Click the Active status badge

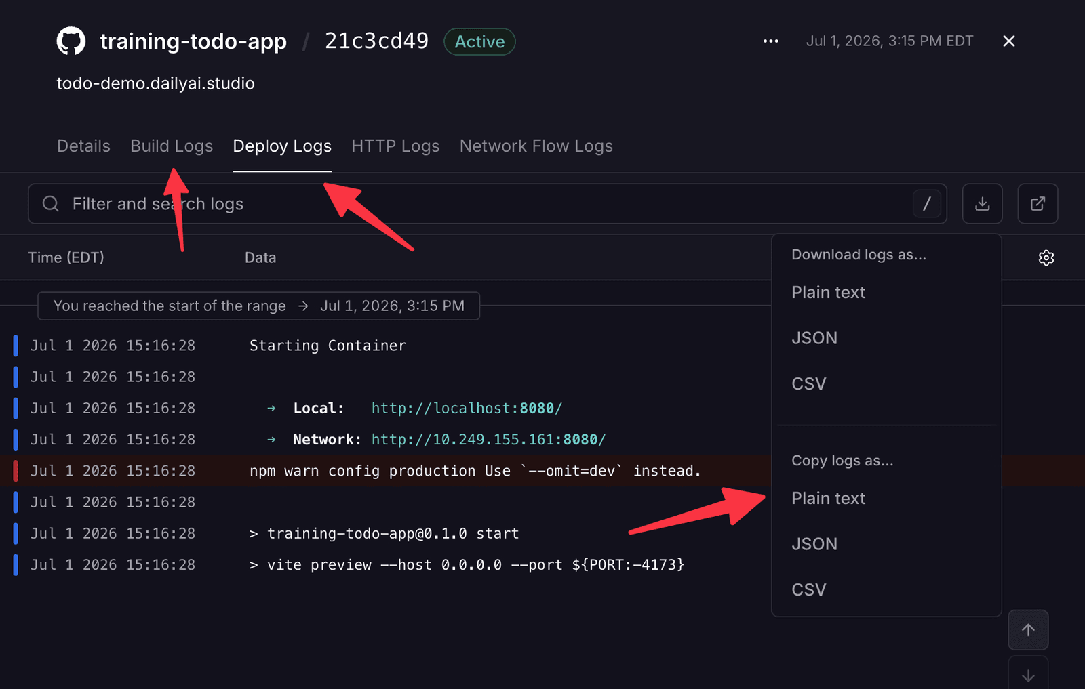(479, 41)
